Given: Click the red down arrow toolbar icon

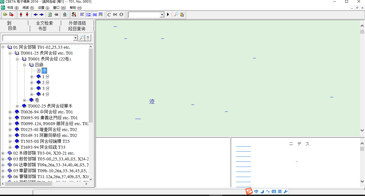Looking at the screenshot, I should point(27,14).
